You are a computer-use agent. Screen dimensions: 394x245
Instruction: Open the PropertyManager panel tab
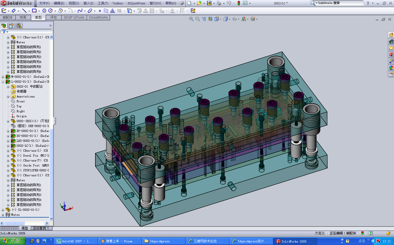tap(11, 26)
